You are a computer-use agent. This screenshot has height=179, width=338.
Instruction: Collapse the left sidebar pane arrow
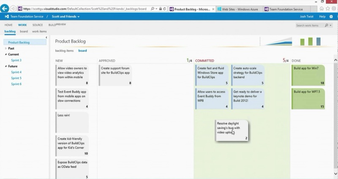click(x=46, y=37)
